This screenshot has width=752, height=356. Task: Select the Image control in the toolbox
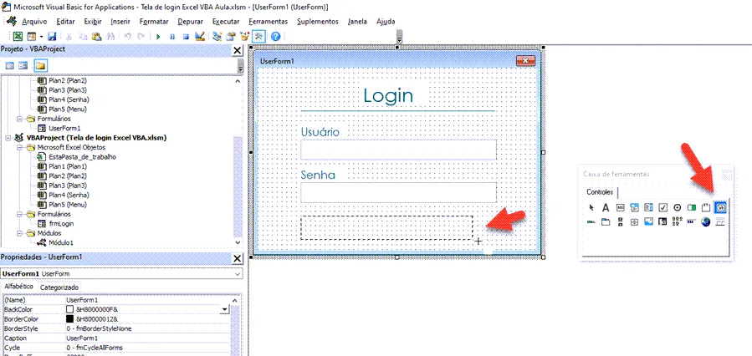648,221
